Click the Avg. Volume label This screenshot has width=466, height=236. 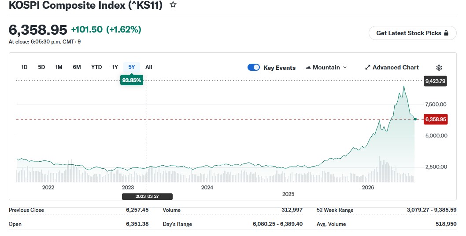(x=331, y=224)
